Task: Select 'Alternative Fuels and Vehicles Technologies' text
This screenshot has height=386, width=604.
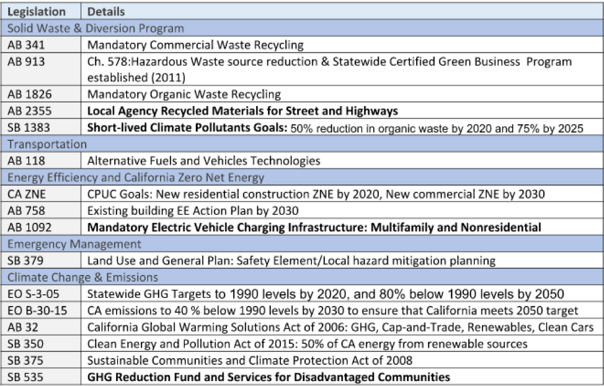Action: (x=204, y=161)
